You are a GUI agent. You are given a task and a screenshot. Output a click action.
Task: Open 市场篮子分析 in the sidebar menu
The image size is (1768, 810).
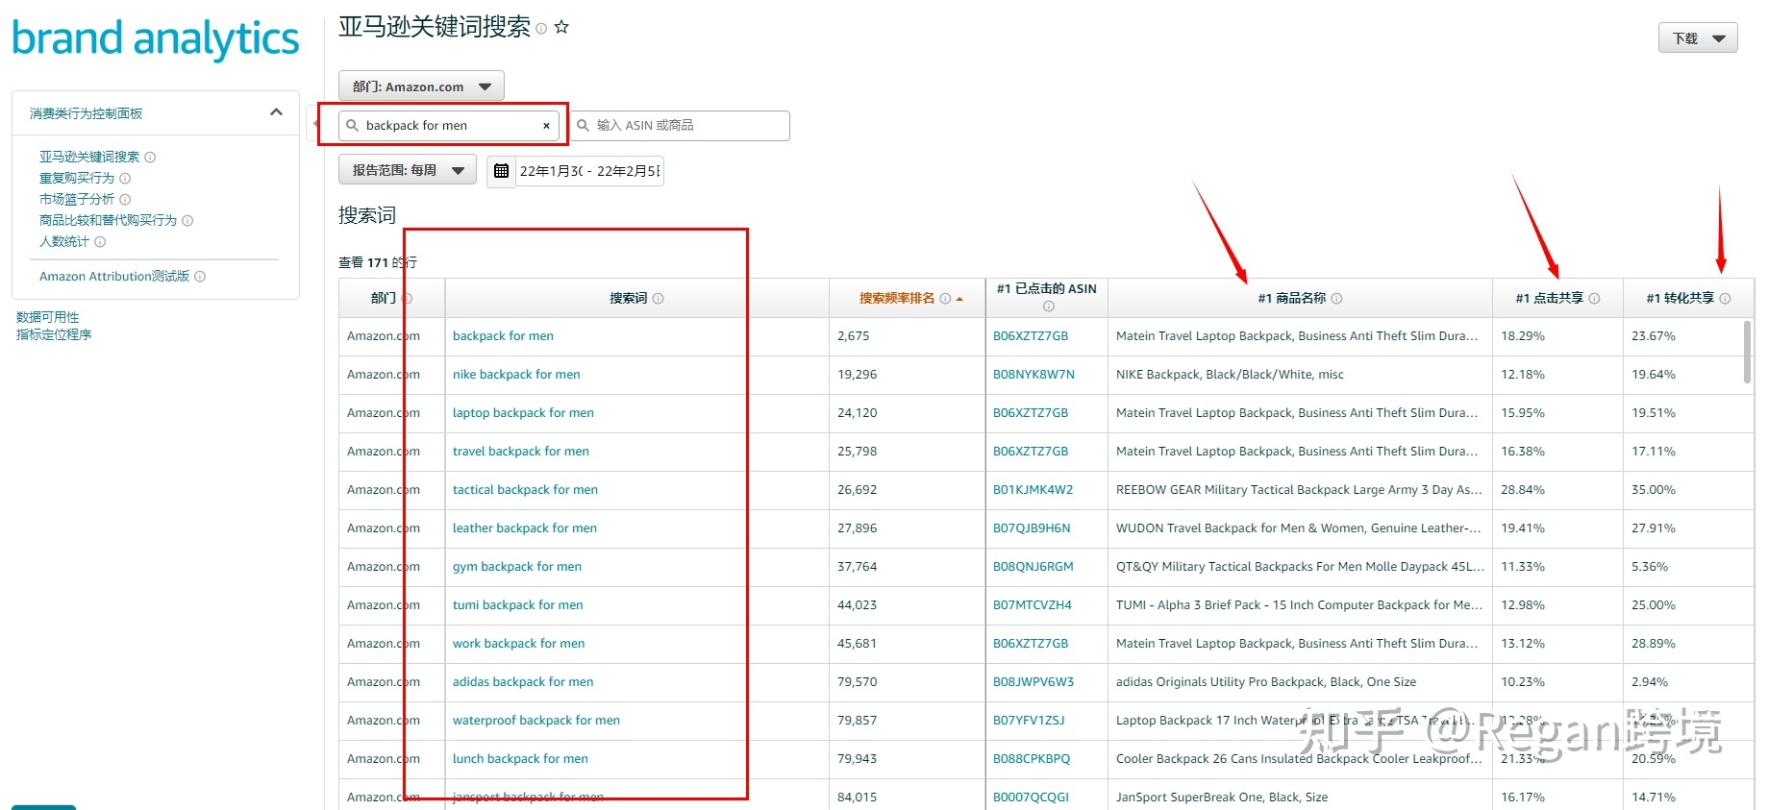(x=77, y=199)
